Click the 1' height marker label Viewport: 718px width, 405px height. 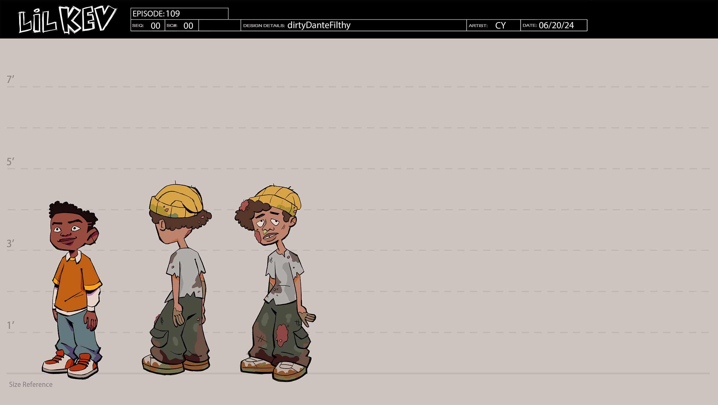click(10, 325)
